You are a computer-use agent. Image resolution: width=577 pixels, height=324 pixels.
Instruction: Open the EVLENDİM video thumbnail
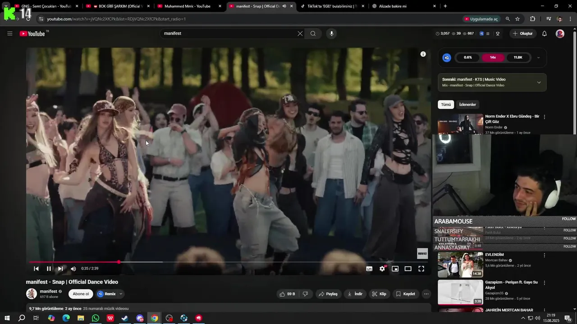tap(460, 265)
